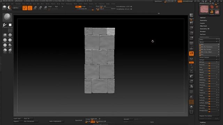Click Load Tool button
The image size is (223, 125).
pos(18,119)
